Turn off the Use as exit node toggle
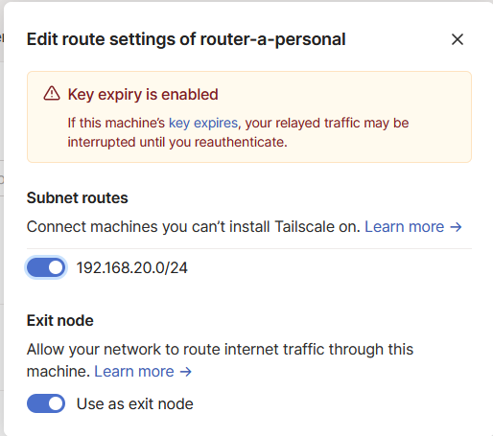 [46, 403]
